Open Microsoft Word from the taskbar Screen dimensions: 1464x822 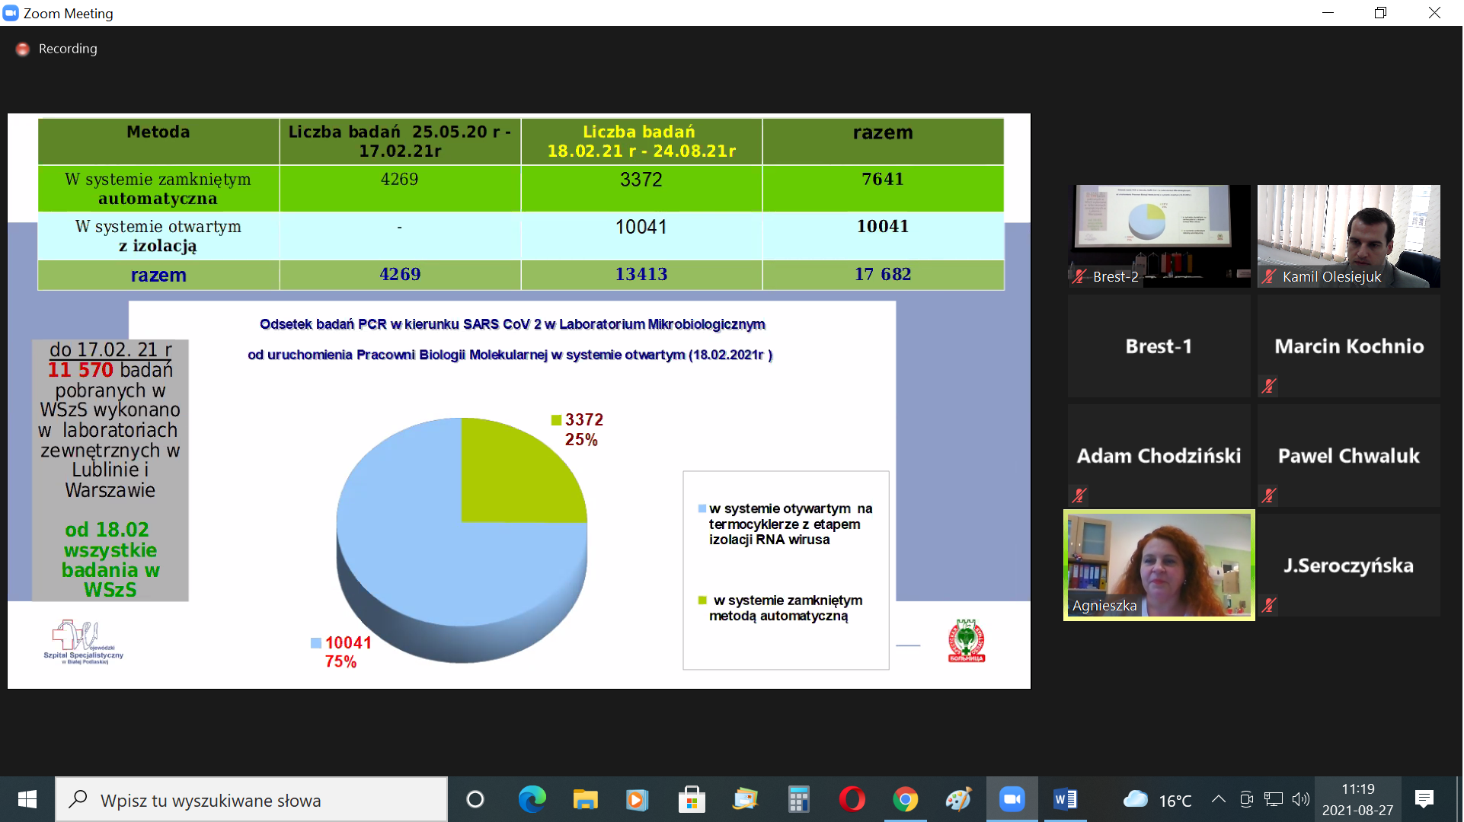pos(1065,799)
